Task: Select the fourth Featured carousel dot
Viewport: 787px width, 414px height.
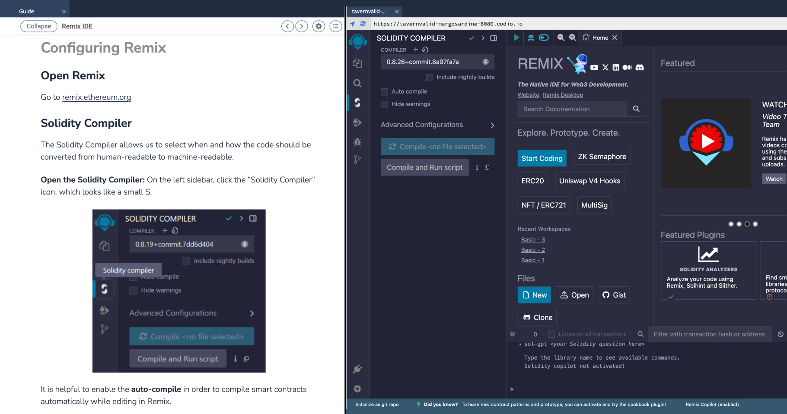Action: pyautogui.click(x=755, y=224)
